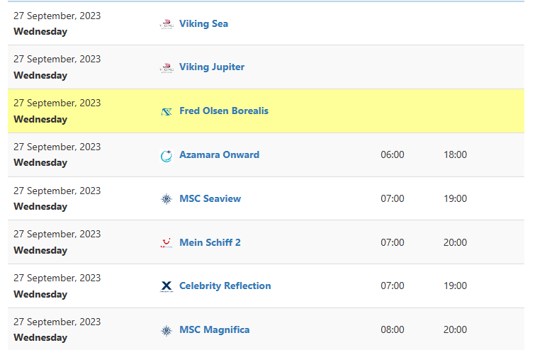Click the MSC compass icon beside MSC Seaview
Viewport: 547px width, 350px height.
[167, 199]
